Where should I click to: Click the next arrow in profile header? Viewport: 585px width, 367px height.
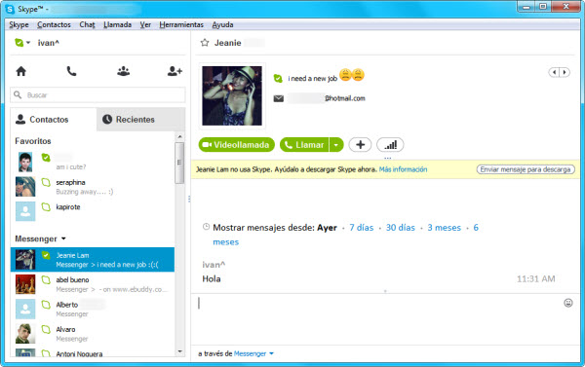pos(565,72)
